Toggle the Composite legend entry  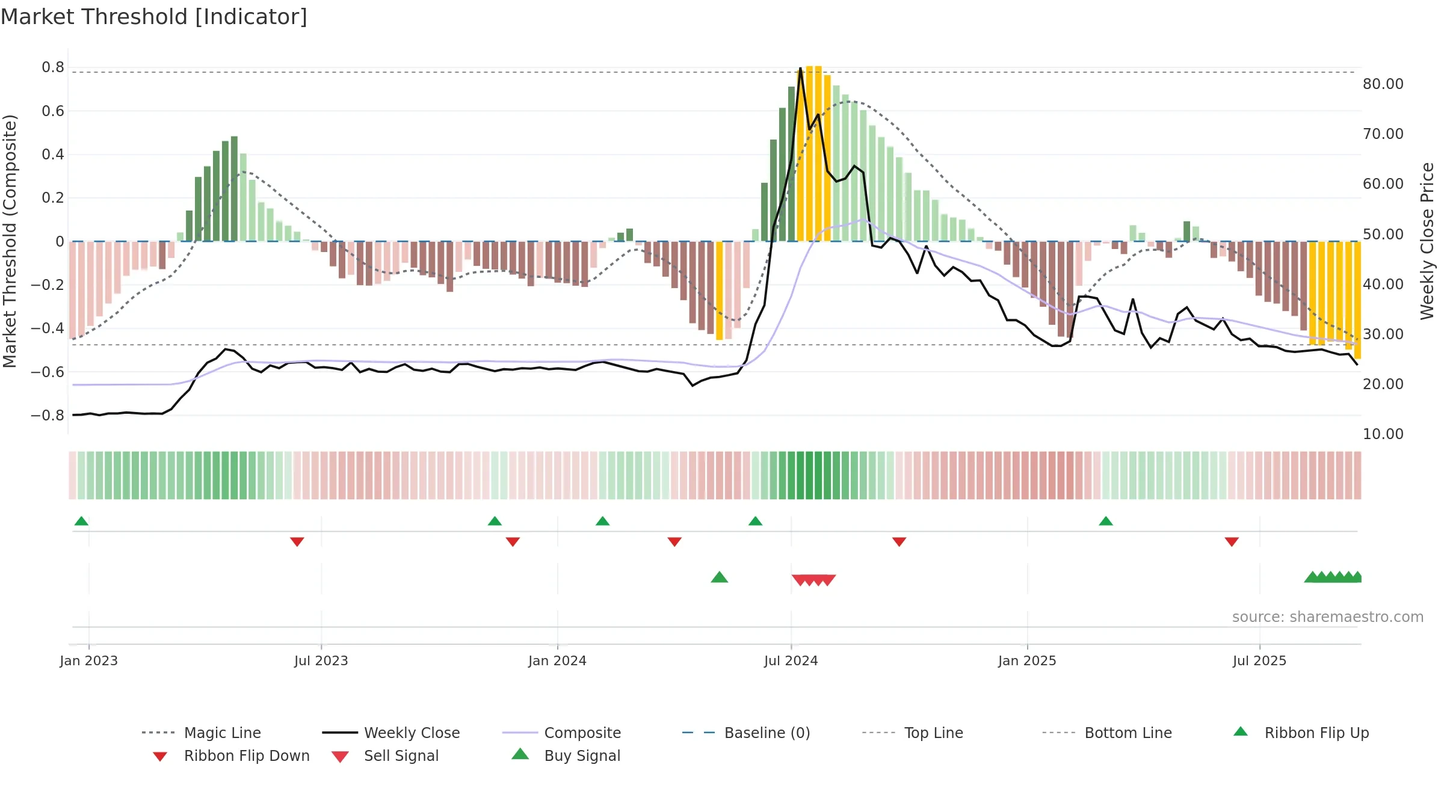(x=561, y=733)
